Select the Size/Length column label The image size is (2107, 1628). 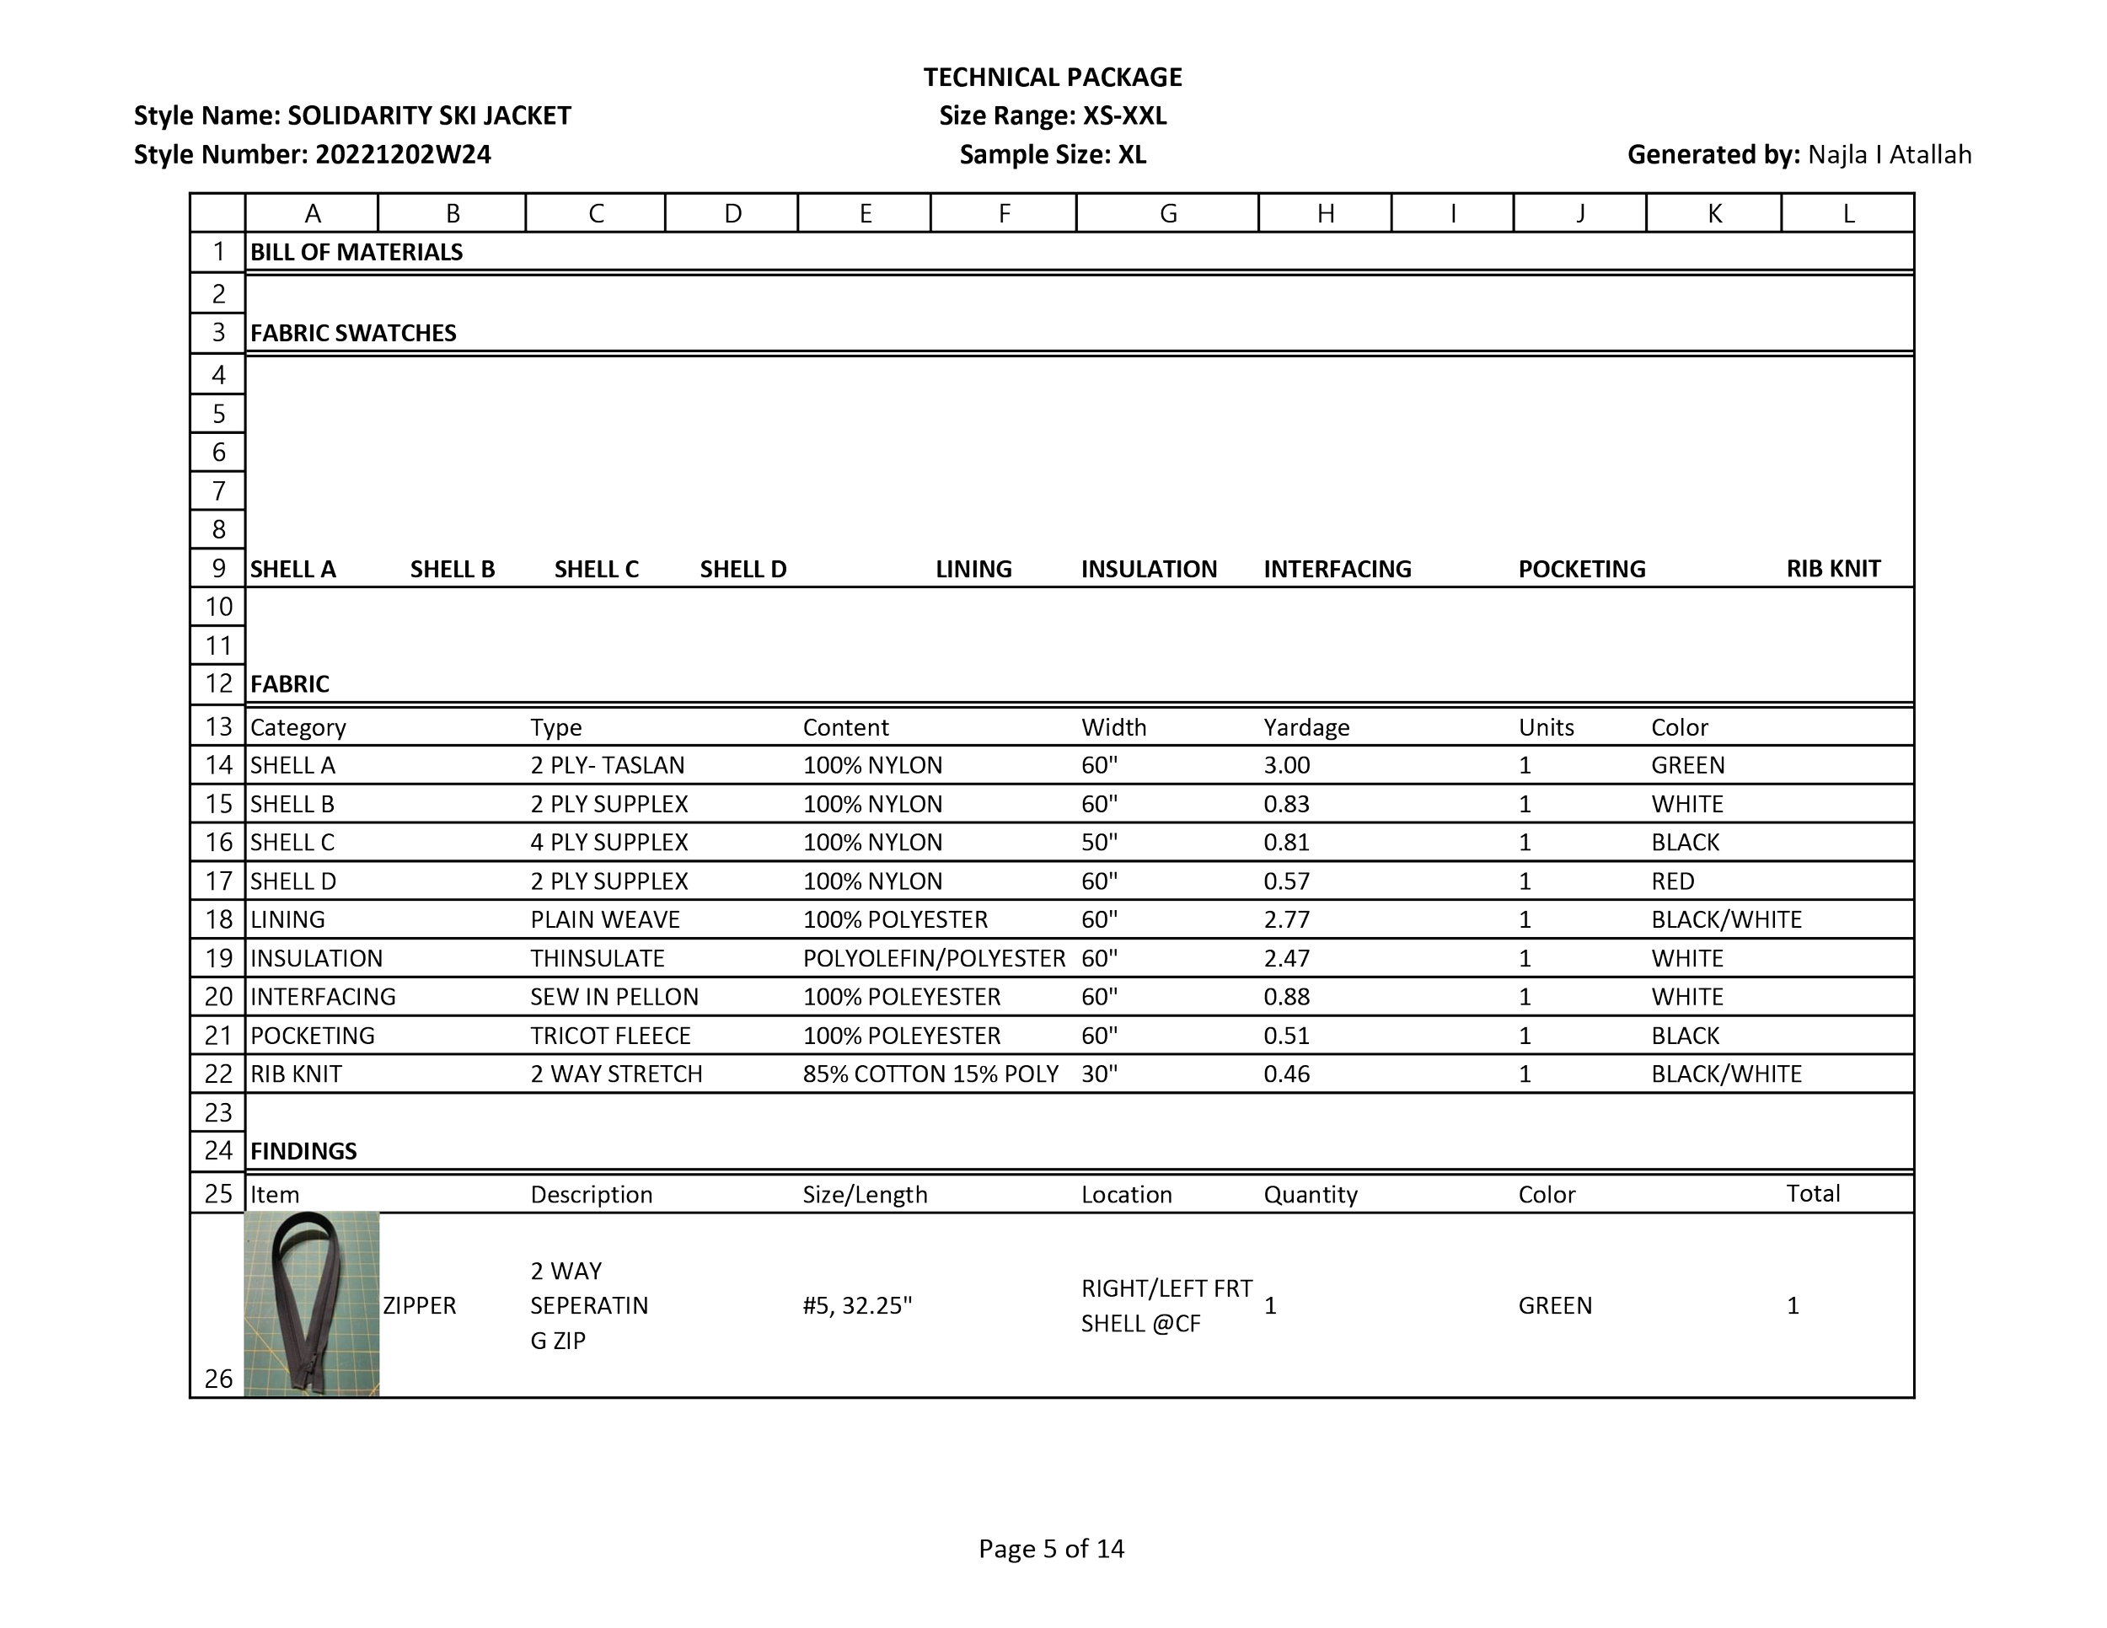click(x=865, y=1195)
